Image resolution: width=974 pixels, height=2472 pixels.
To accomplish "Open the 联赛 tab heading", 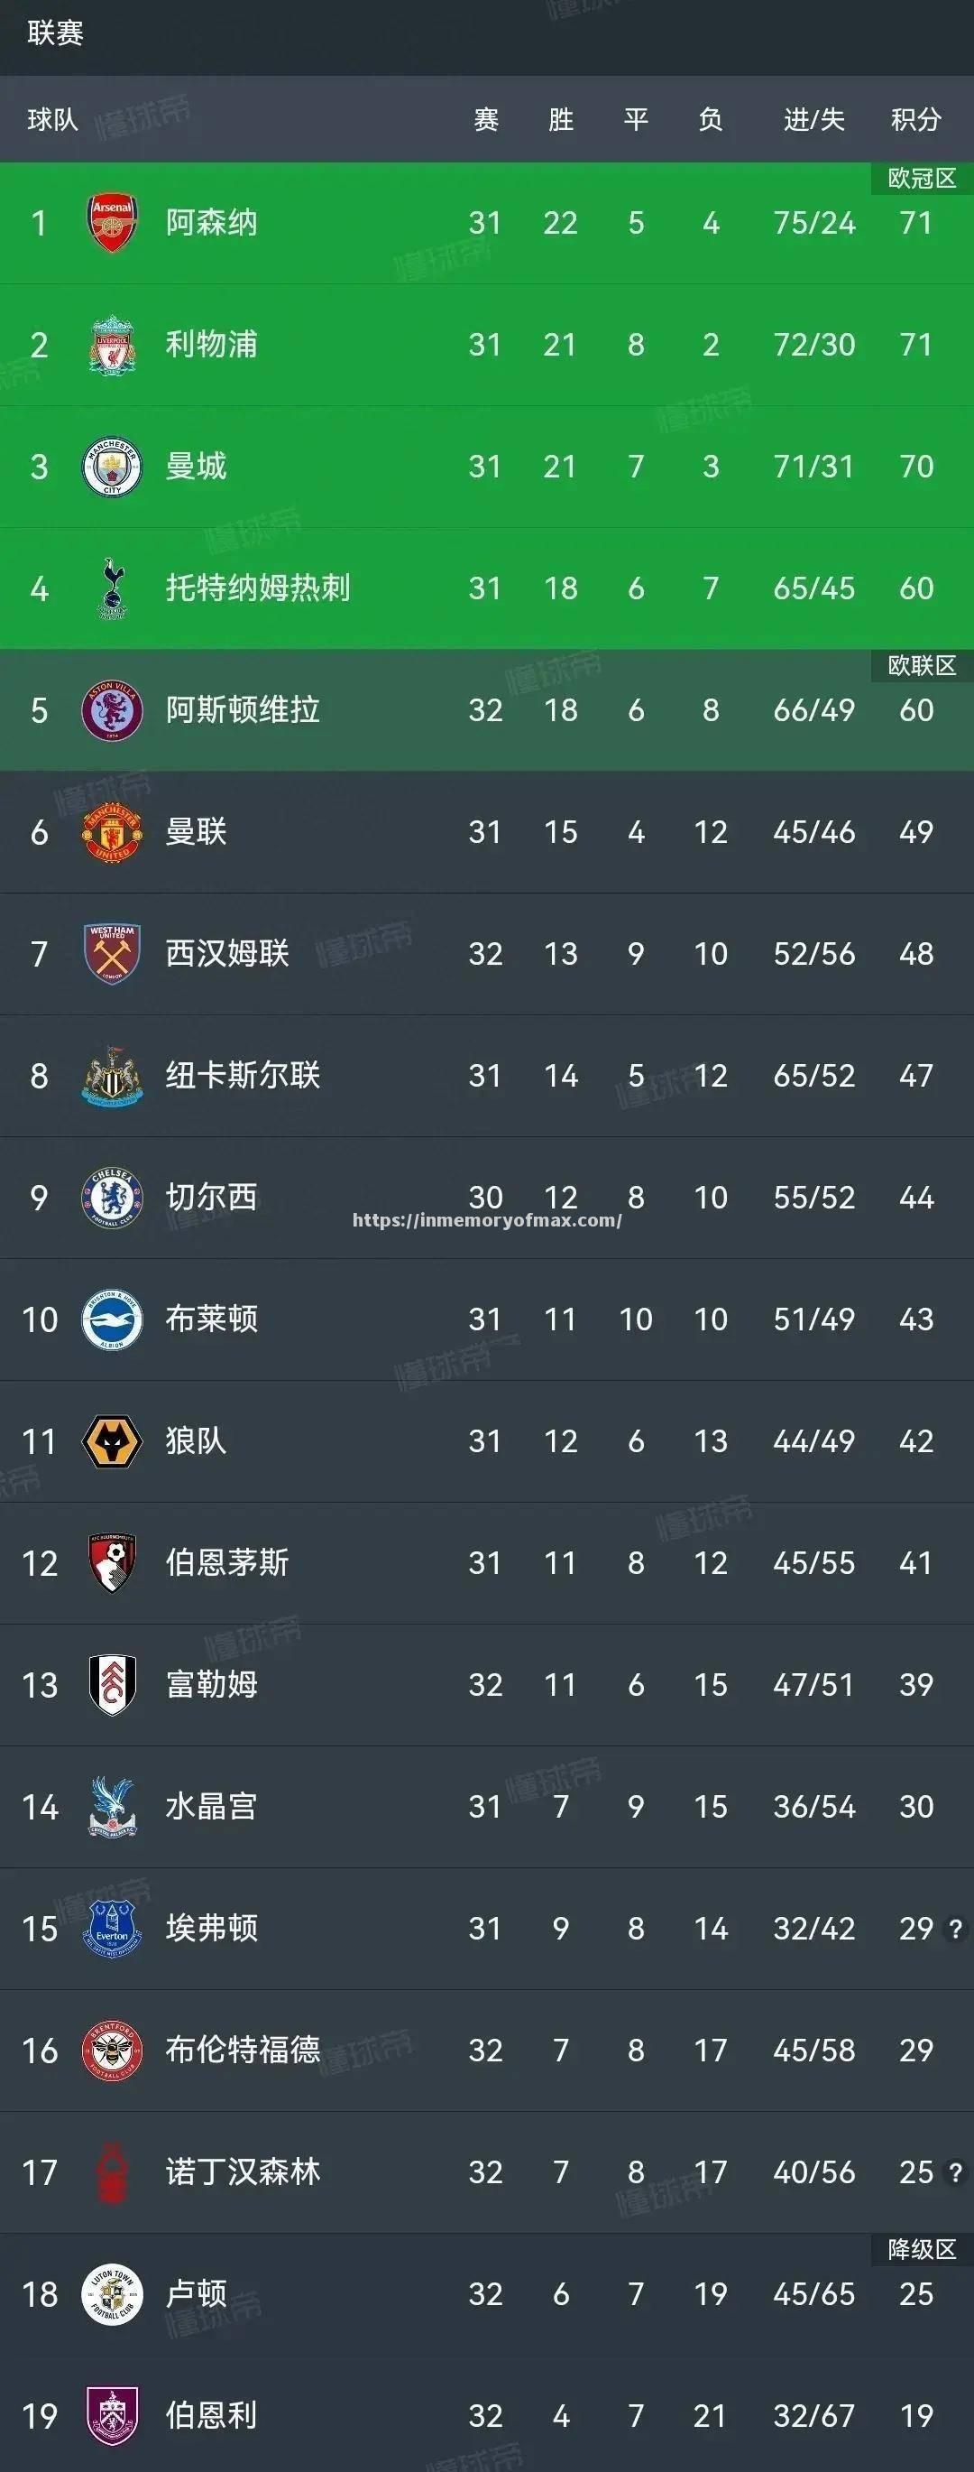I will 56,33.
